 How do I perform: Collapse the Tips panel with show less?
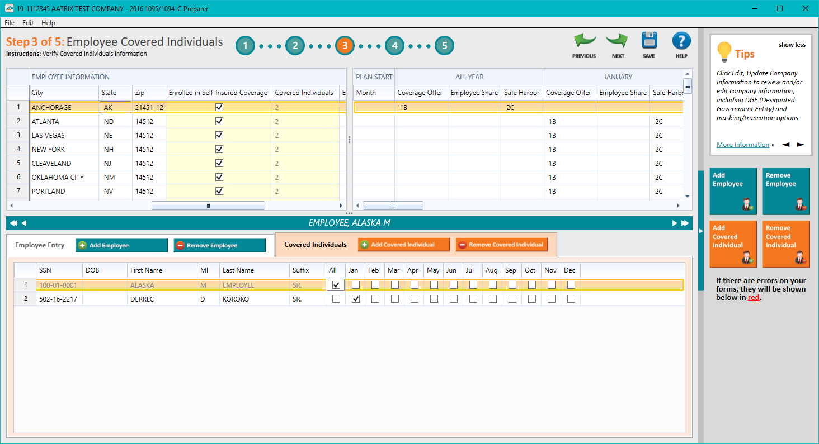792,44
